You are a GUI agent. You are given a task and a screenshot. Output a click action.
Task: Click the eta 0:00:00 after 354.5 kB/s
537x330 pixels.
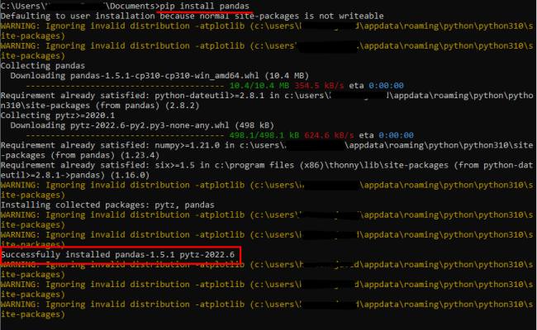tap(377, 86)
